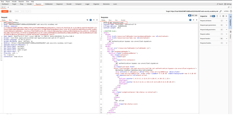Toggle response pretty-print highlighted icon
This screenshot has width=233, height=115.
tap(190, 20)
